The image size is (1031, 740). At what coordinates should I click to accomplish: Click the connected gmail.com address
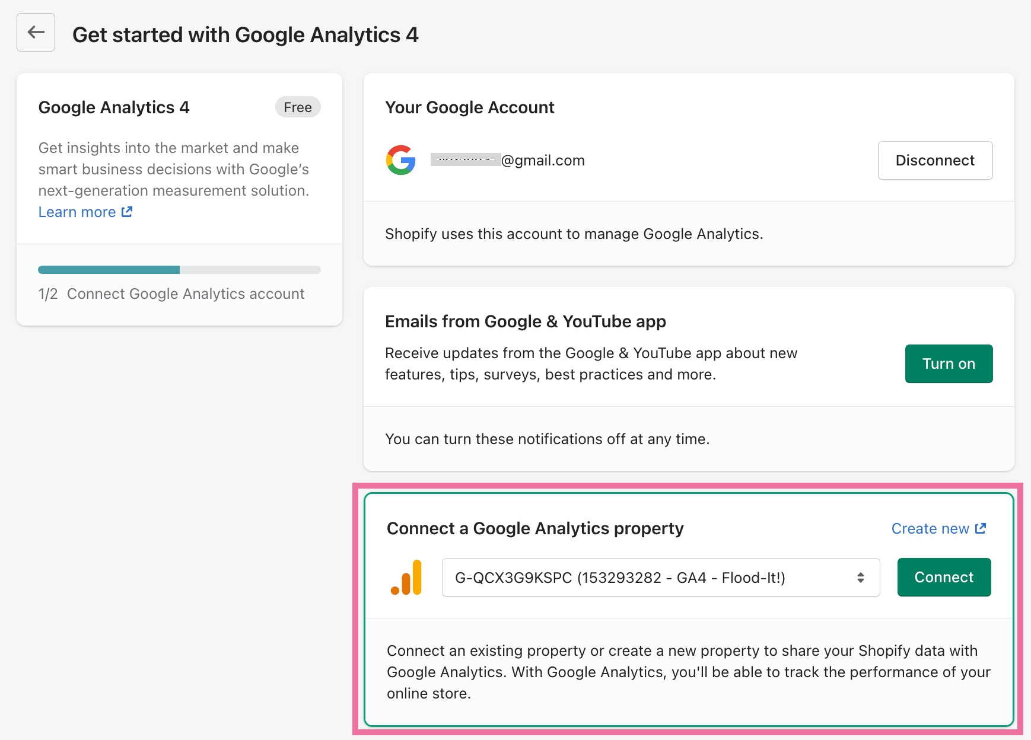[x=508, y=160]
